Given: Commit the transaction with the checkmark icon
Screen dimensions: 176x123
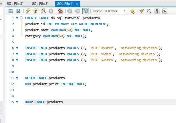Looking at the screenshot, I should 70,11.
